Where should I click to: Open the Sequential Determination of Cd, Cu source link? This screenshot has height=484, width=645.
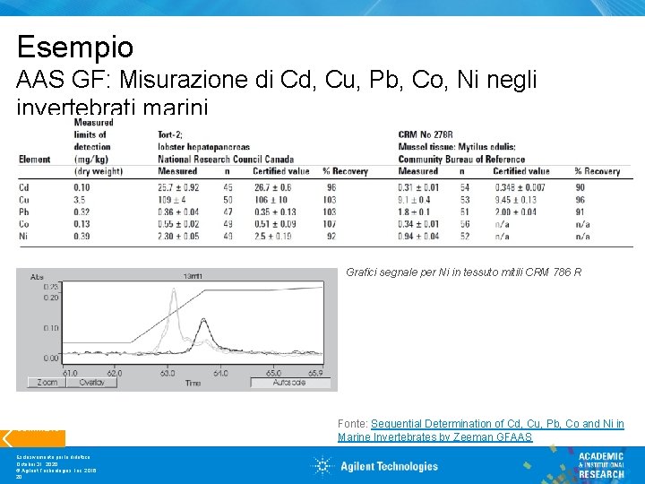click(x=480, y=430)
